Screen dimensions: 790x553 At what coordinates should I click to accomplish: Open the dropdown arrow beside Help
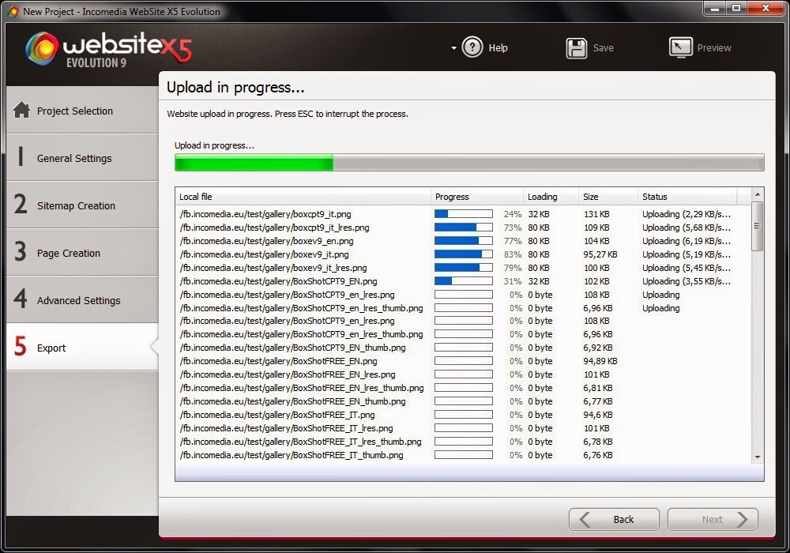click(x=453, y=48)
